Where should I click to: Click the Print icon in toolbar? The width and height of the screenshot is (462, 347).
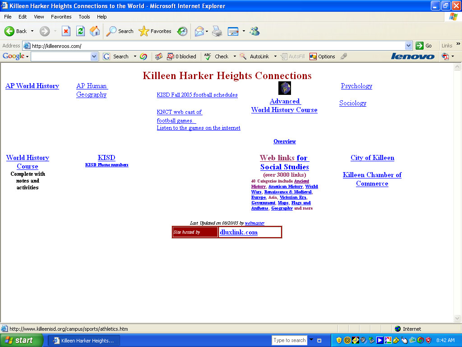(217, 31)
